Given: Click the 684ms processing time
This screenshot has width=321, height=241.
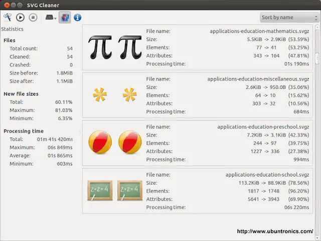Looking at the screenshot, I should tap(301, 111).
